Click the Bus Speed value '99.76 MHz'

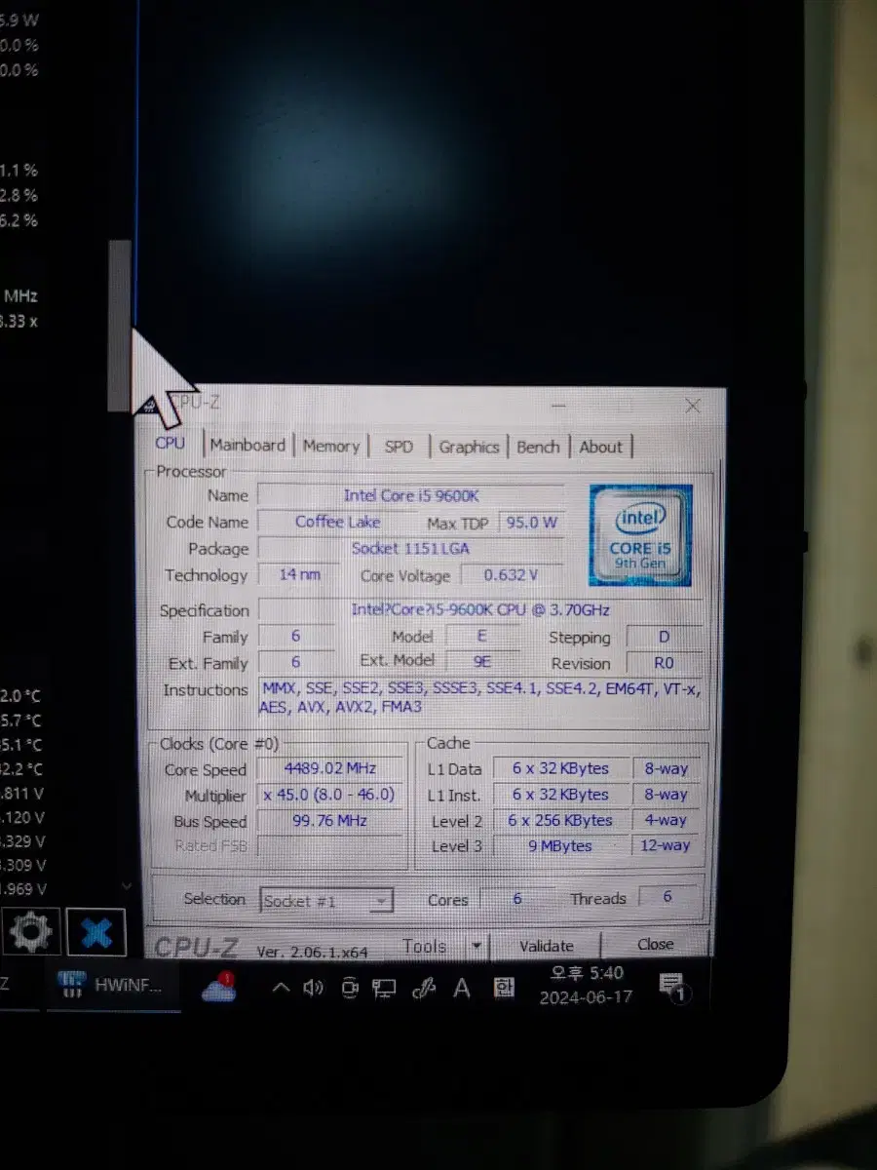coord(329,821)
